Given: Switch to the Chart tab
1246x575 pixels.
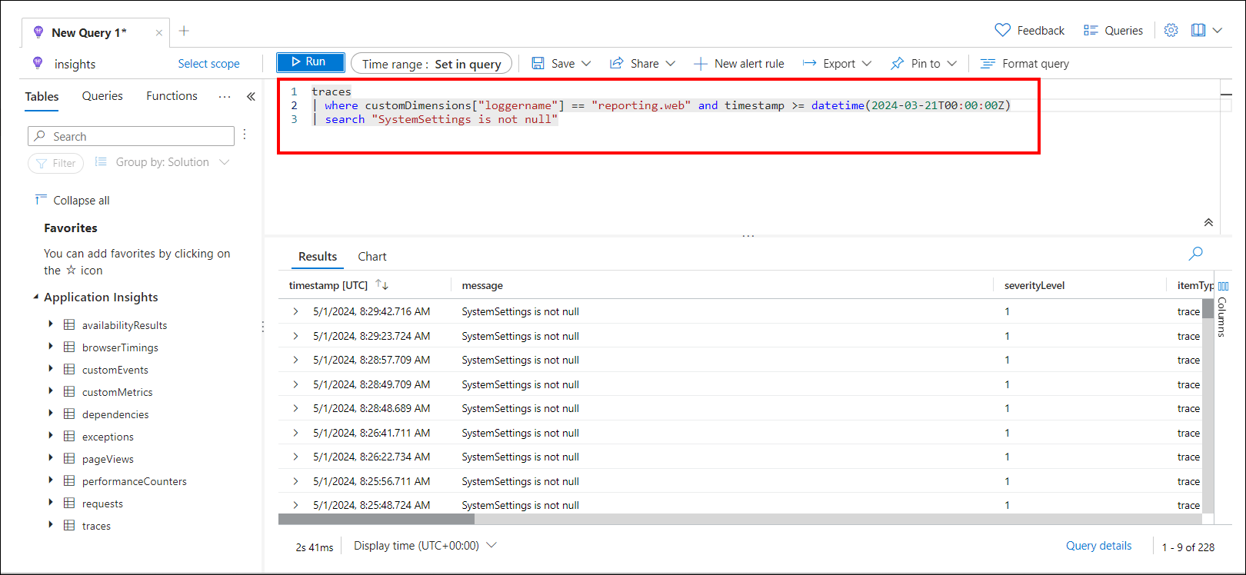Looking at the screenshot, I should click(x=372, y=257).
